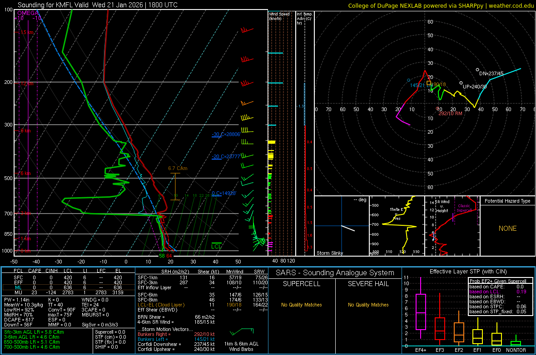Select the SUPERCELL column heading
536x355 pixels.
point(302,284)
